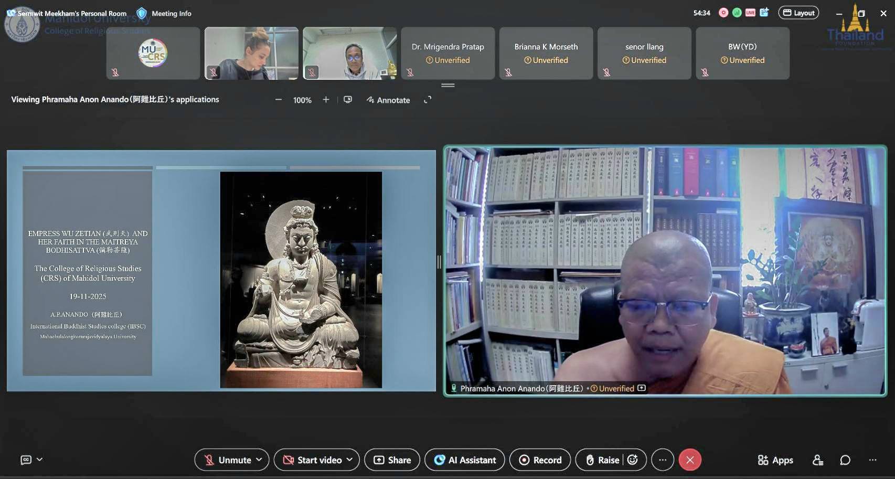The image size is (895, 479).
Task: Zoom in shared content with plus icon
Action: [x=326, y=100]
